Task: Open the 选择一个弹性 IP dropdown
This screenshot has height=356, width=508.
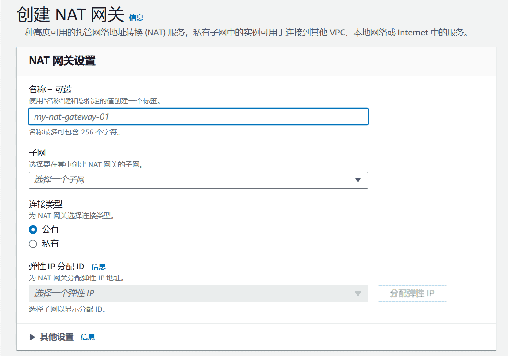Action: (x=192, y=293)
